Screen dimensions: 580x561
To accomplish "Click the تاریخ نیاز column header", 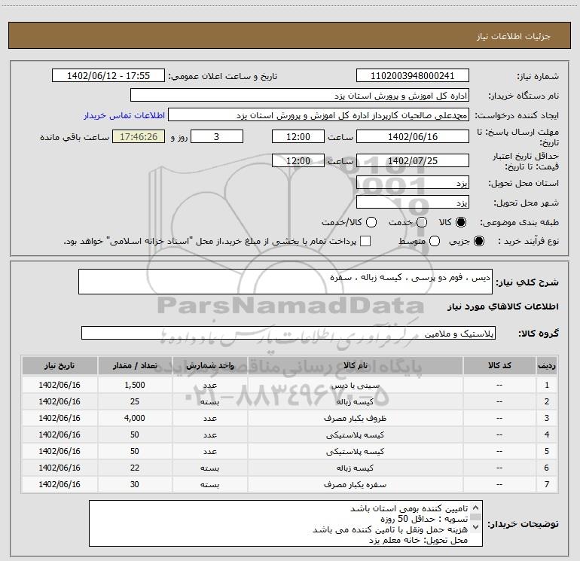I will tap(60, 365).
